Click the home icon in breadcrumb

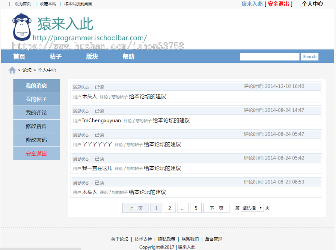[12, 70]
